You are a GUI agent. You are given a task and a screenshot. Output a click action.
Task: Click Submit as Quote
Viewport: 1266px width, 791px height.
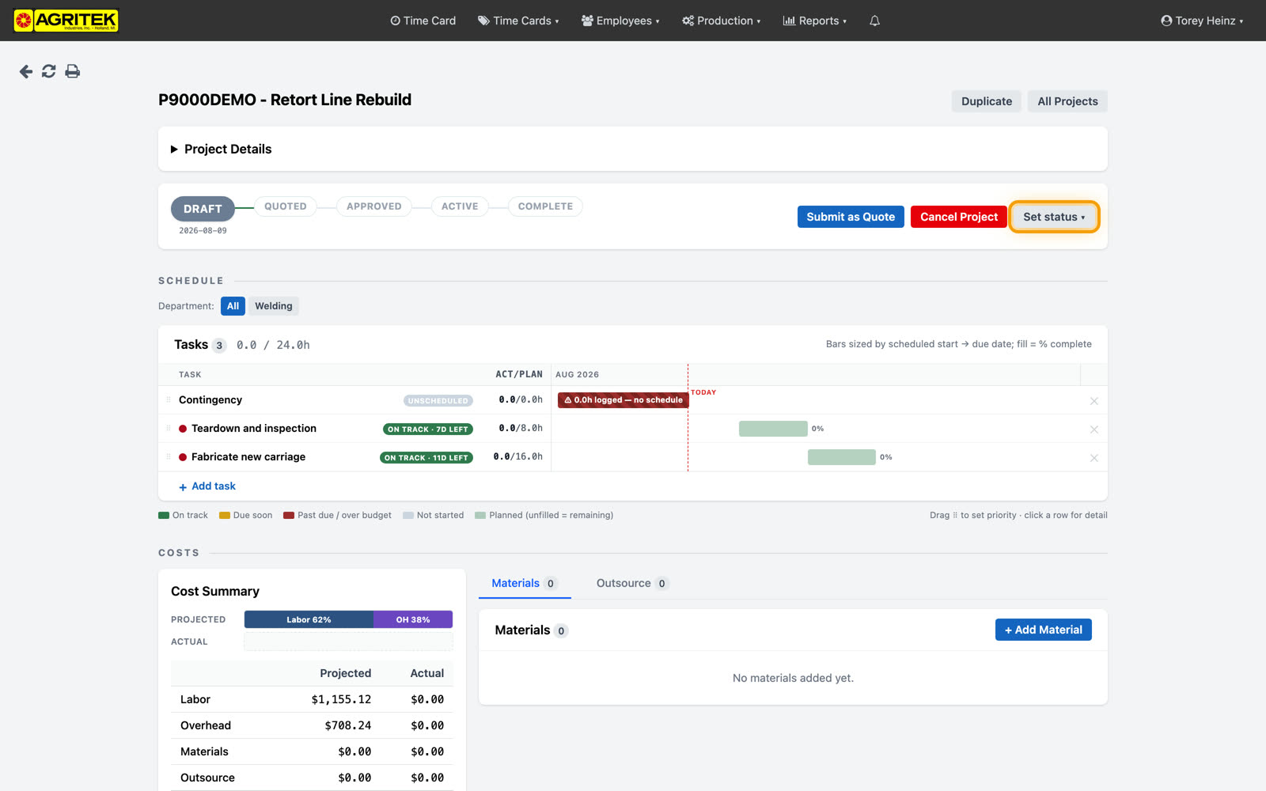851,217
